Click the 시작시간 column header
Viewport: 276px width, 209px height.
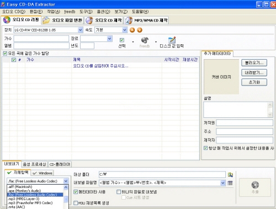(171, 60)
